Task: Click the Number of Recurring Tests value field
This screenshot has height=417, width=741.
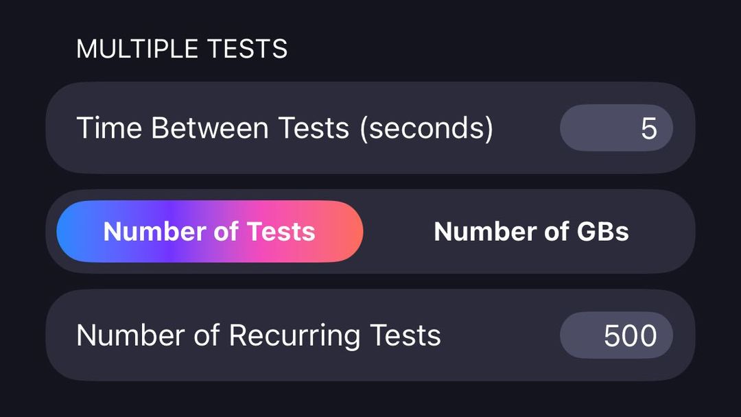Action: [x=616, y=335]
